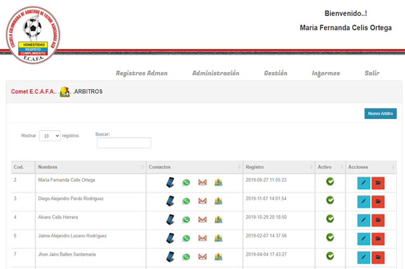Click Gmail icon for Alvaro Celis Herrera
This screenshot has width=405, height=269.
202,220
